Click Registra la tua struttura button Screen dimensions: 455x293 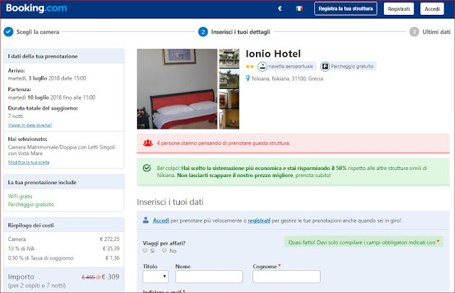click(x=346, y=9)
